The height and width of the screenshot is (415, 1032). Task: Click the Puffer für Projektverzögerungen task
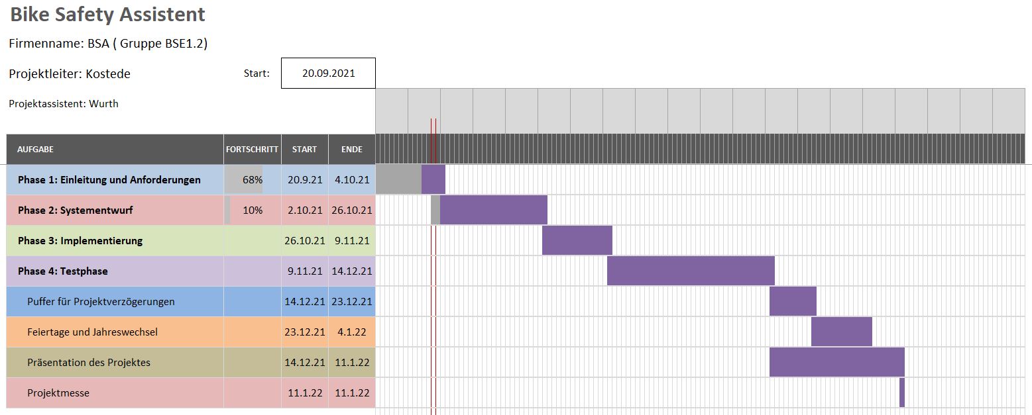pyautogui.click(x=101, y=302)
